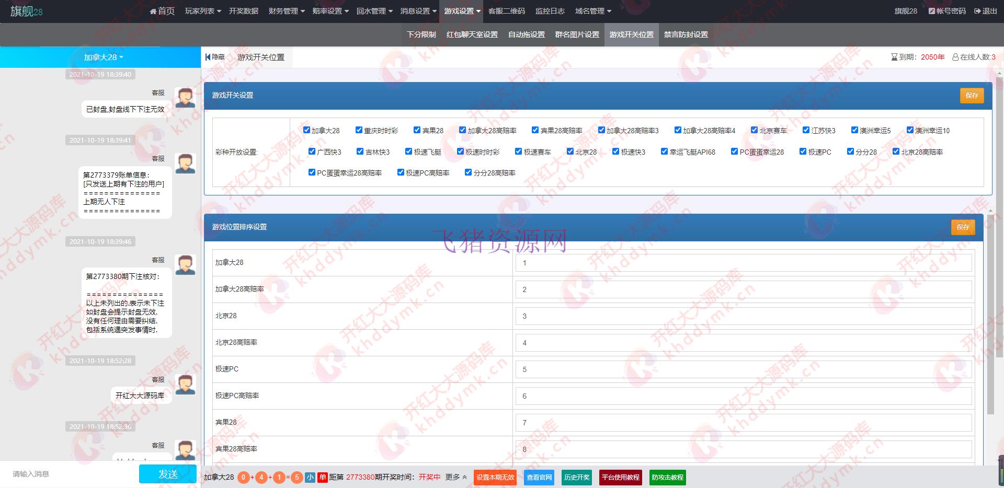Open the 游戏设置 dropdown menu

click(461, 10)
